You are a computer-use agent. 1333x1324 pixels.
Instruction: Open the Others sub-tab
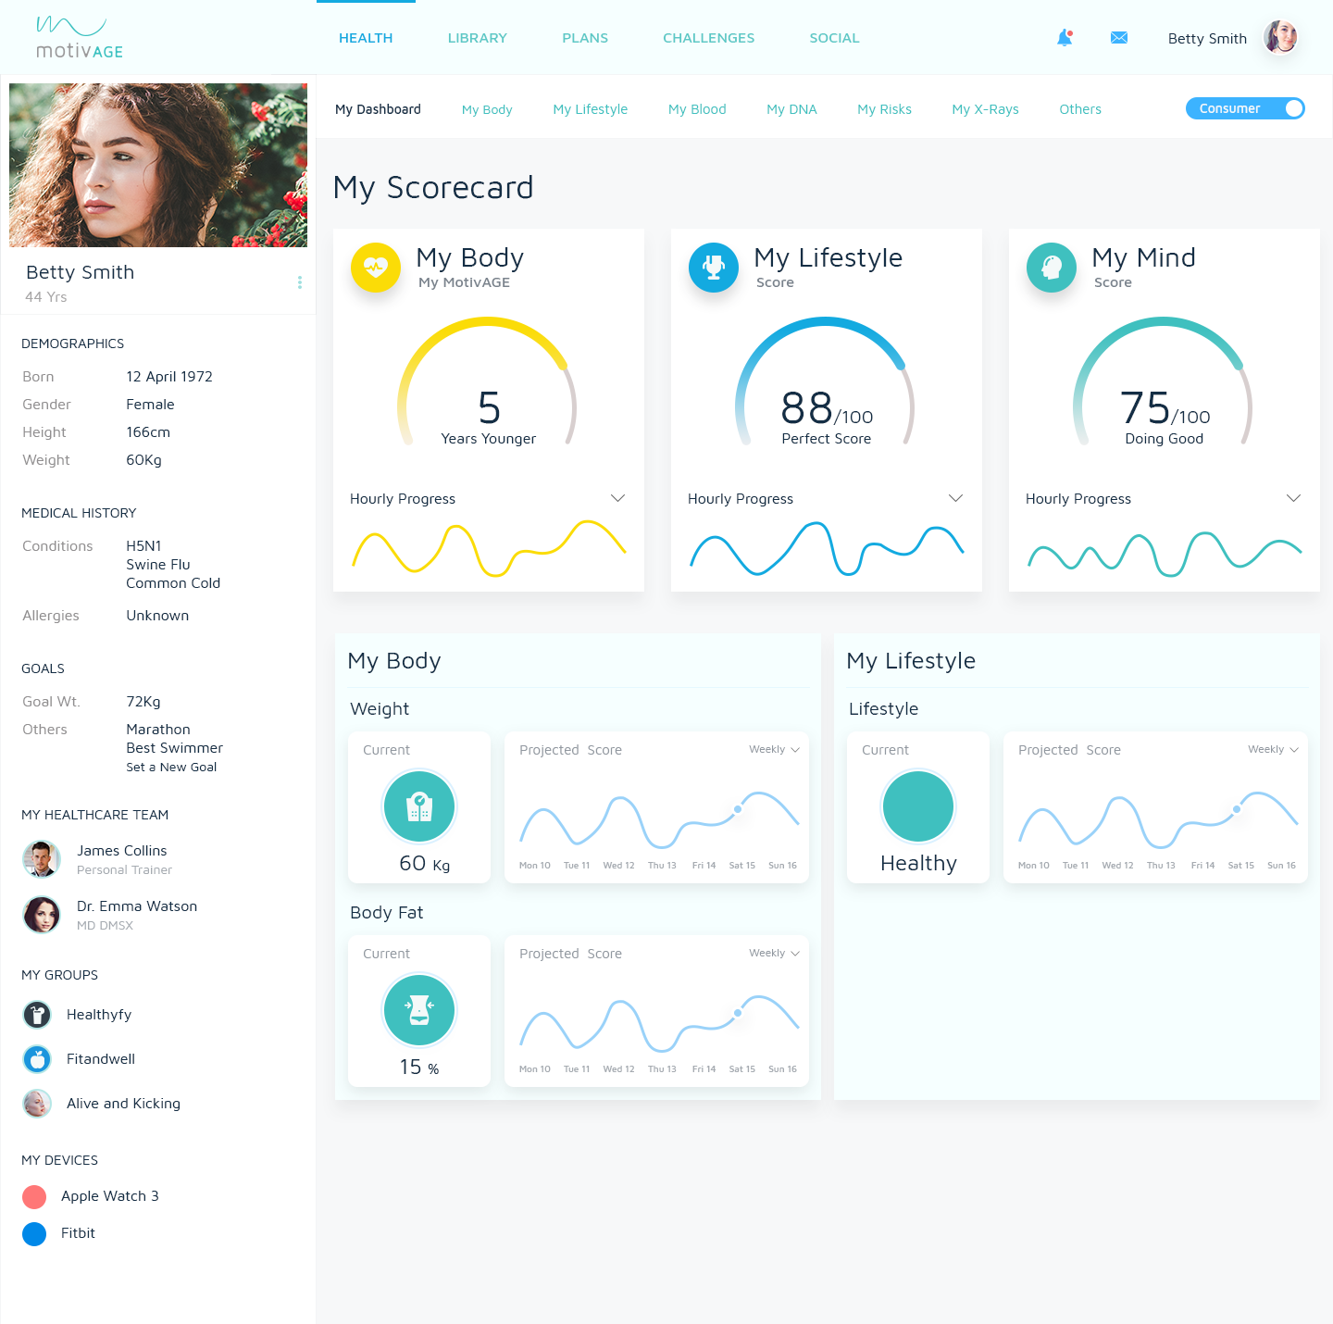[1080, 109]
